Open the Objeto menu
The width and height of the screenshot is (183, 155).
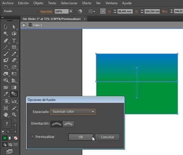[38, 3]
